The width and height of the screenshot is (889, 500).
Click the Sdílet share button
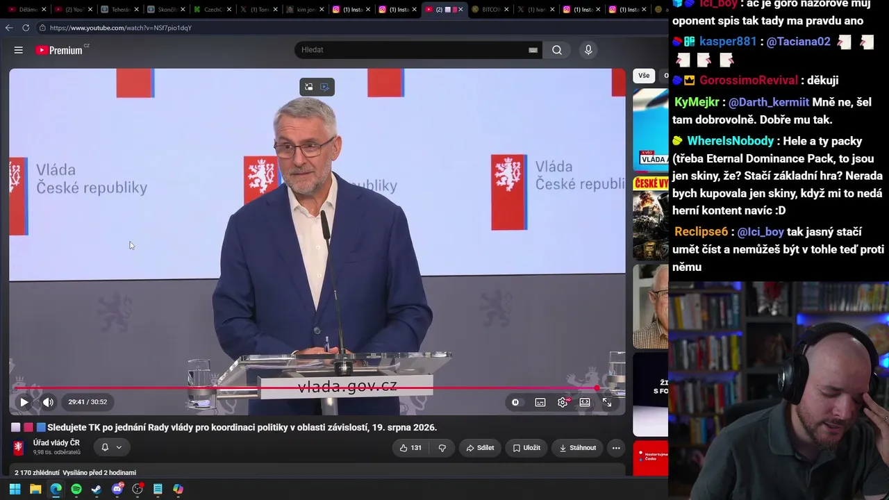point(480,448)
